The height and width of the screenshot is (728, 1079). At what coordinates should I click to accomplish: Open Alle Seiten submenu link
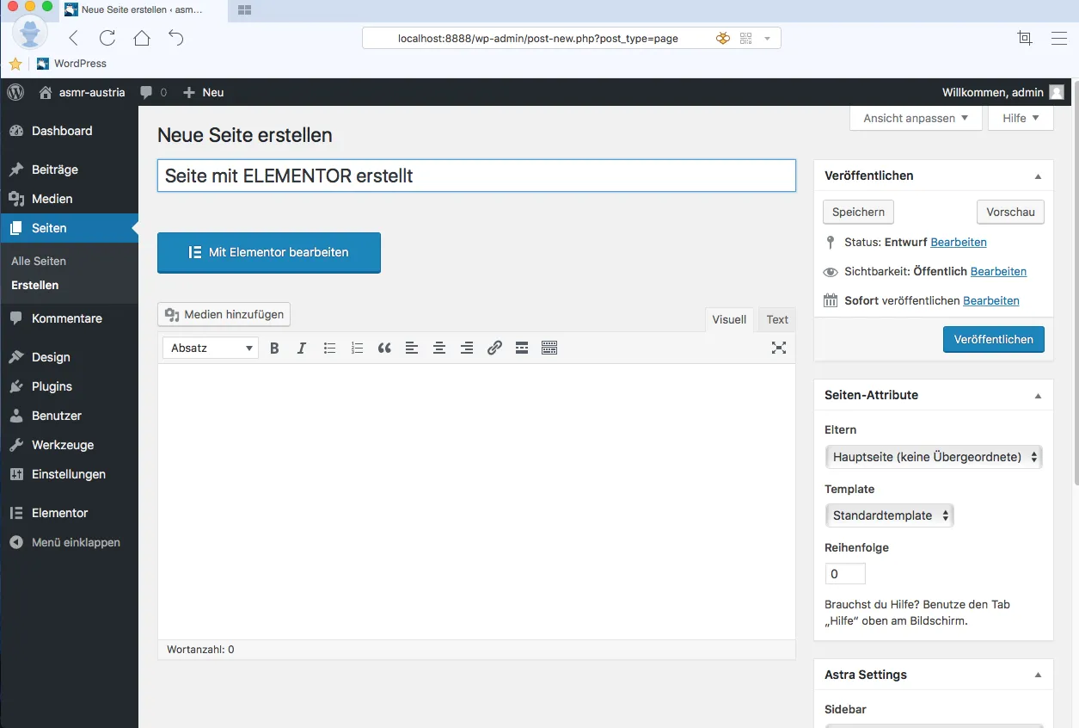coord(39,261)
